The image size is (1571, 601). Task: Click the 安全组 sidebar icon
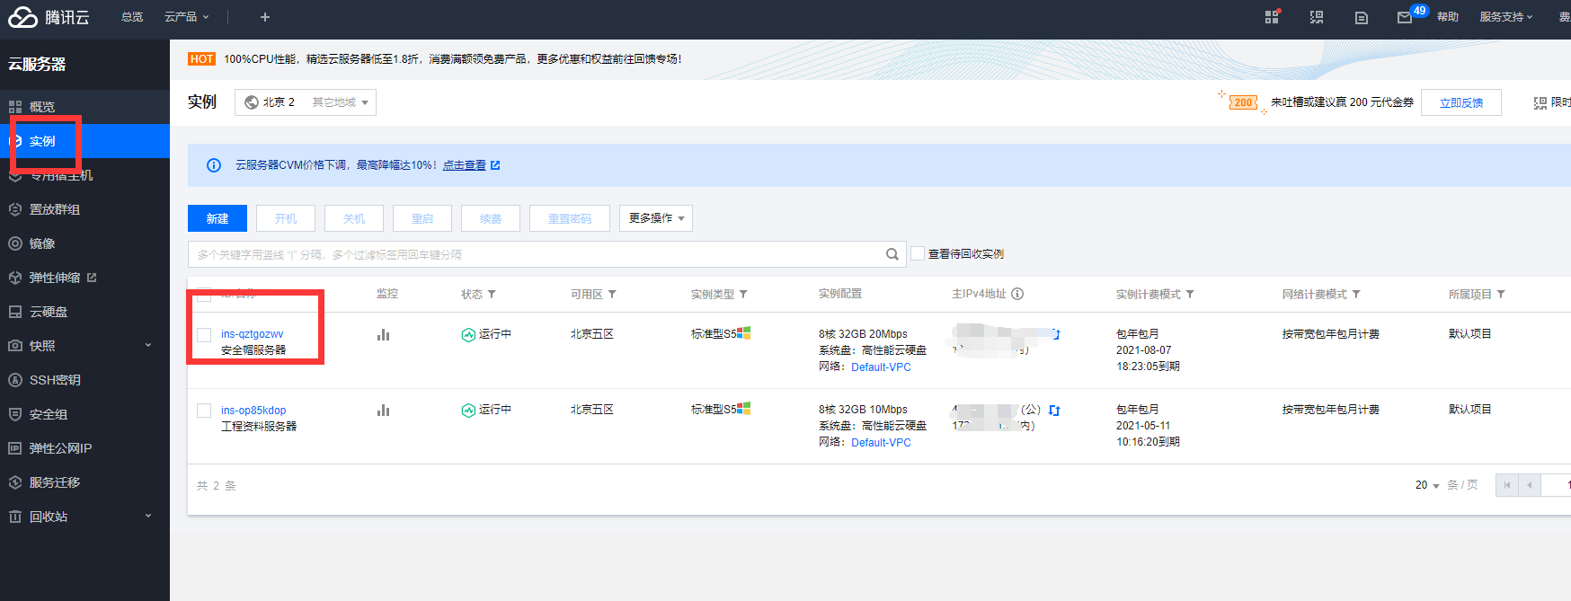point(15,414)
